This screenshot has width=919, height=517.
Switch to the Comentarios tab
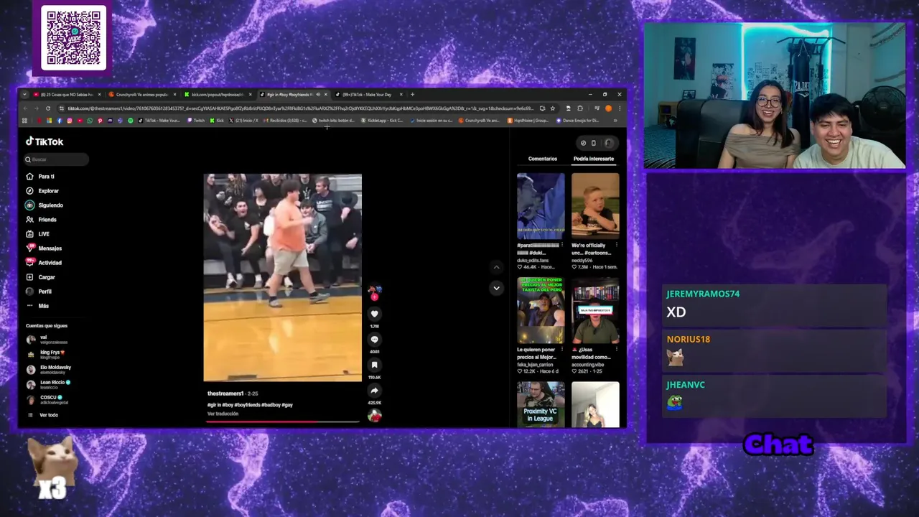[x=543, y=159]
